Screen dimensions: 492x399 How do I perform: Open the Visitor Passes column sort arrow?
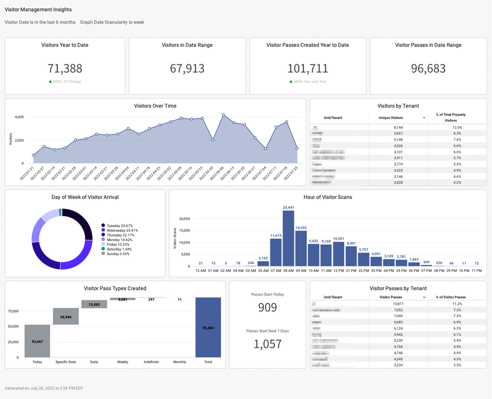(x=424, y=297)
